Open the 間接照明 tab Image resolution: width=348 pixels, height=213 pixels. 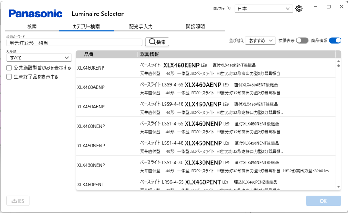point(195,27)
